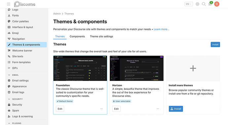Open the search magnifier icon
228x125 pixels.
tap(204, 4)
